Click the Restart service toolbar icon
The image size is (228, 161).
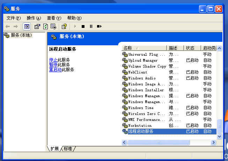pyautogui.click(x=99, y=26)
